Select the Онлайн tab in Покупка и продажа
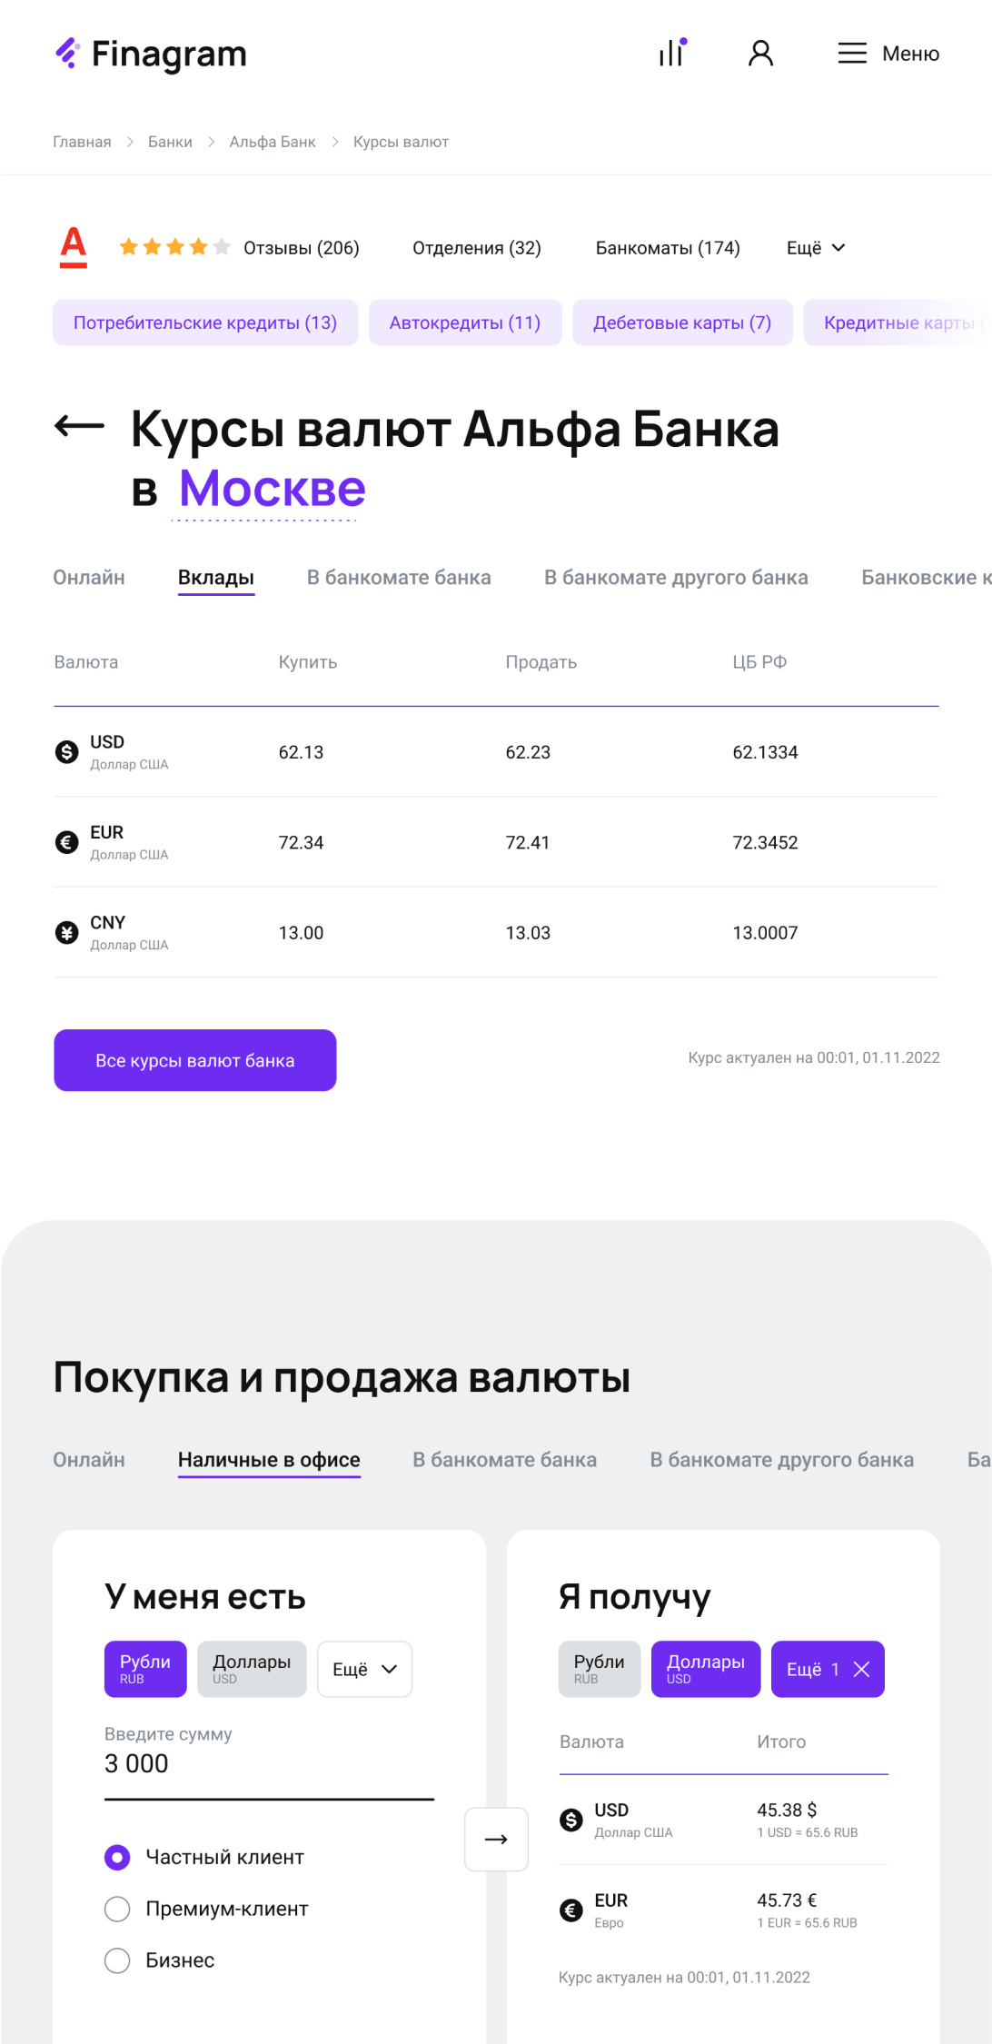992x2044 pixels. pos(89,1460)
